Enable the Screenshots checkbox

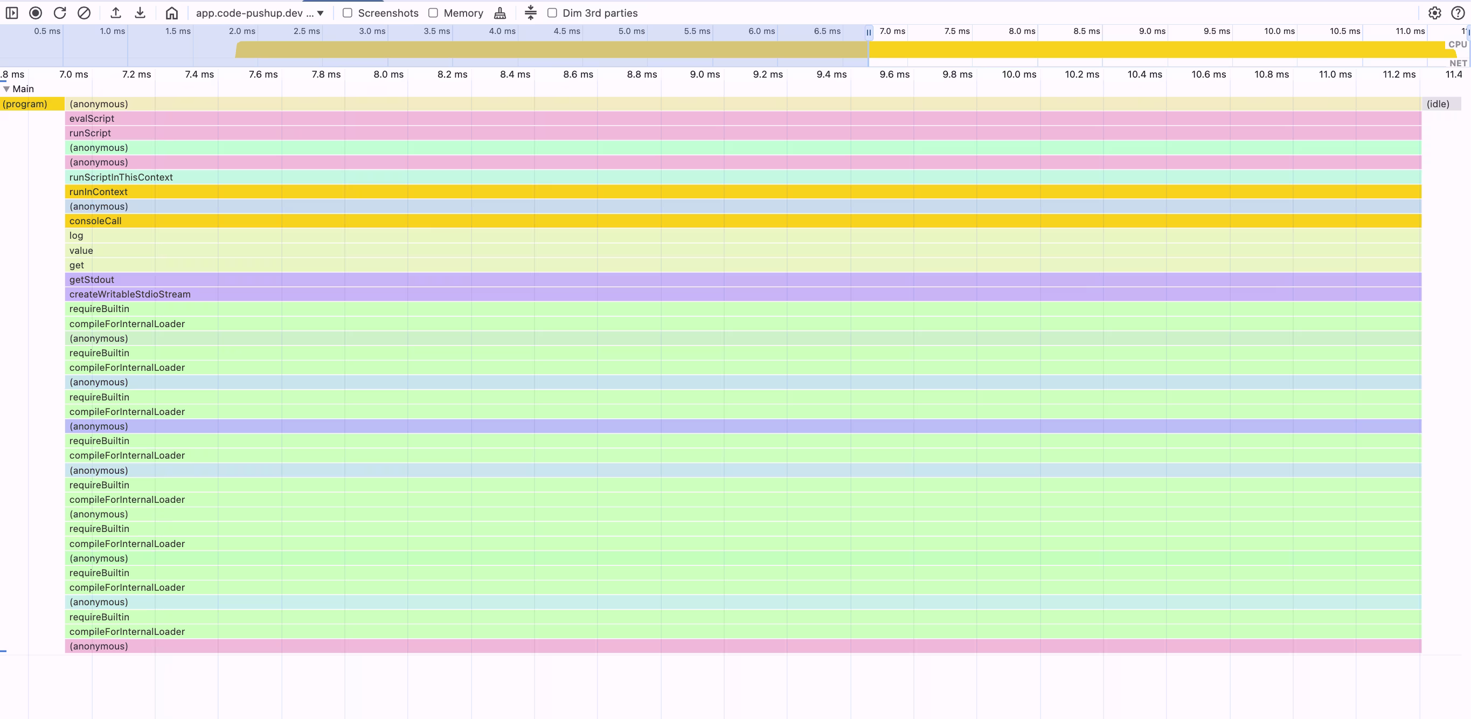pyautogui.click(x=347, y=12)
